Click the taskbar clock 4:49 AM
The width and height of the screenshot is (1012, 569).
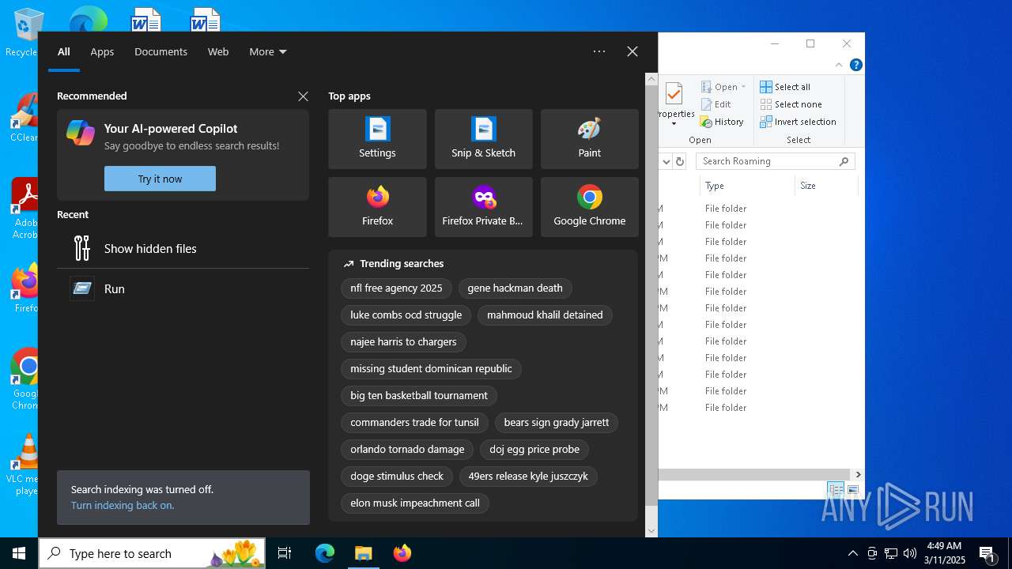945,553
